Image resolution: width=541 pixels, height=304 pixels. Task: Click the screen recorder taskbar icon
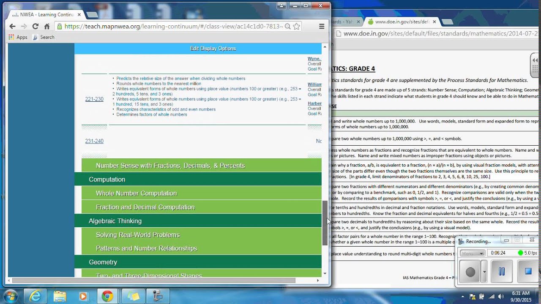point(157,296)
